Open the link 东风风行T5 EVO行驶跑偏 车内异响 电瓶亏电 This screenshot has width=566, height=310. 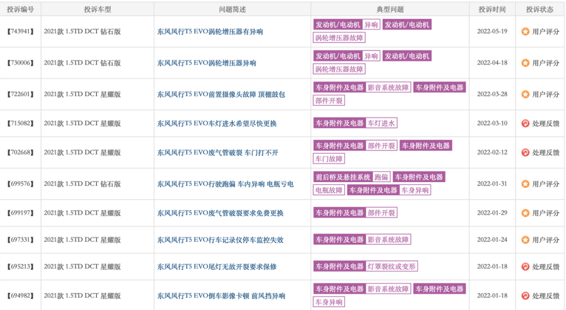pos(225,184)
